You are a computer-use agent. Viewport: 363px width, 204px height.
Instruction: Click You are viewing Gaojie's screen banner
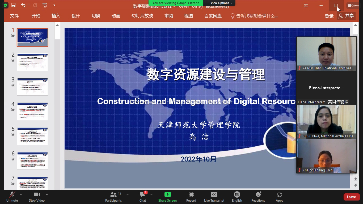176,3
